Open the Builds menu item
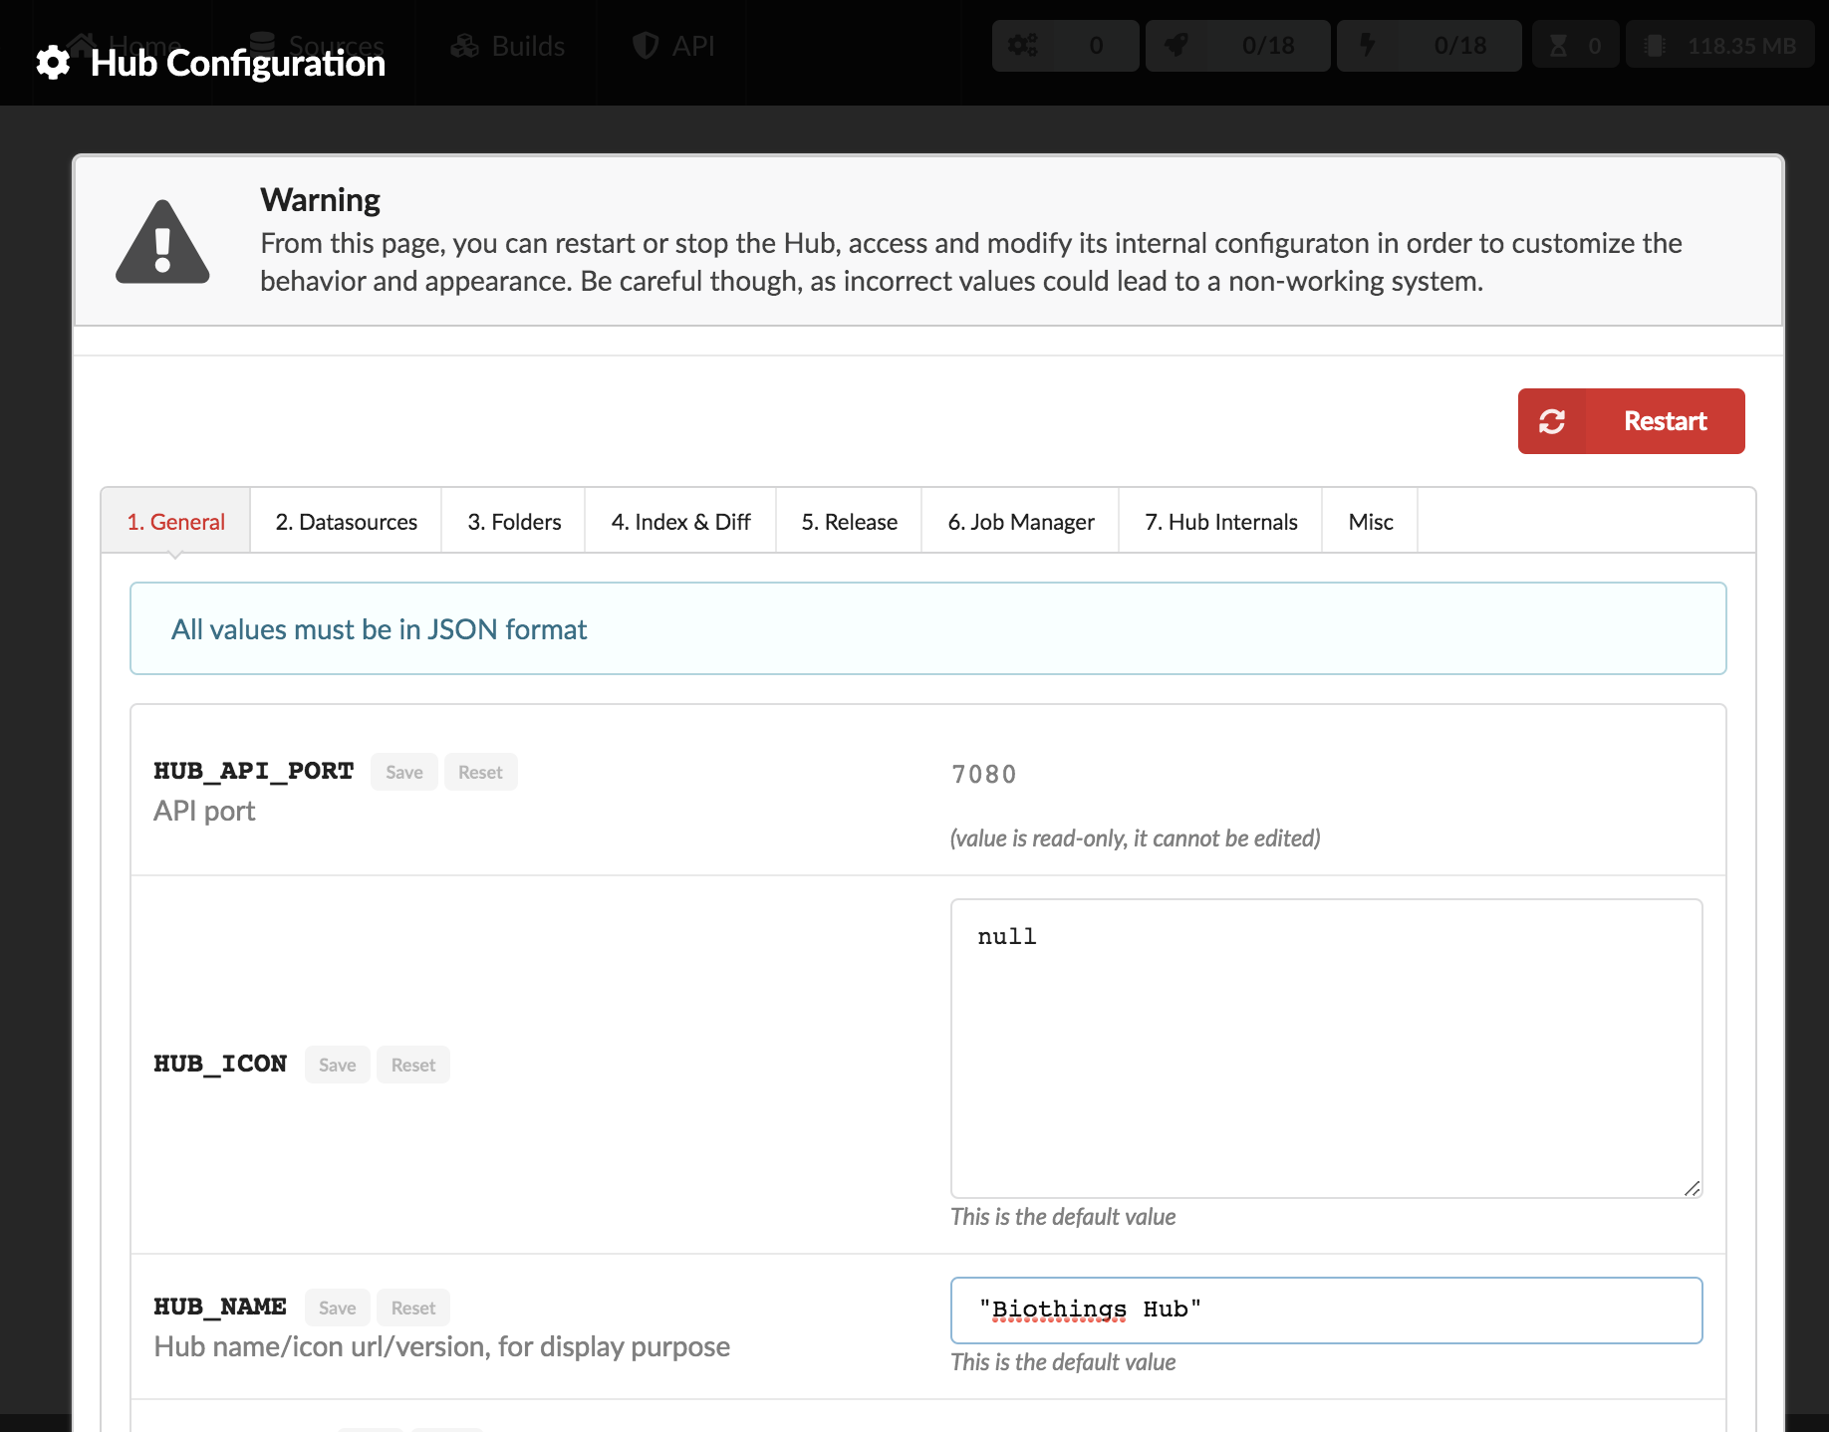Viewport: 1829px width, 1432px height. coord(507,46)
